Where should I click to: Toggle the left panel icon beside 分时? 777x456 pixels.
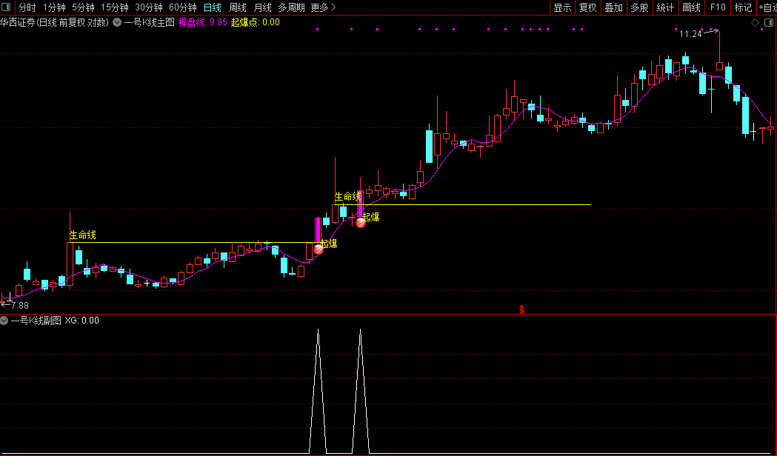(7, 7)
